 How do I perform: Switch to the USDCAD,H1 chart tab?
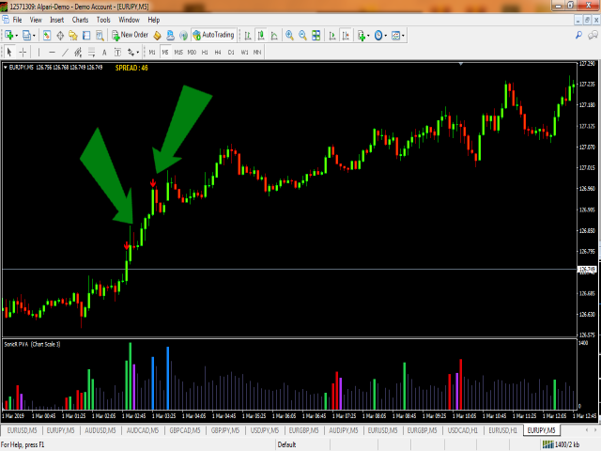(x=463, y=430)
